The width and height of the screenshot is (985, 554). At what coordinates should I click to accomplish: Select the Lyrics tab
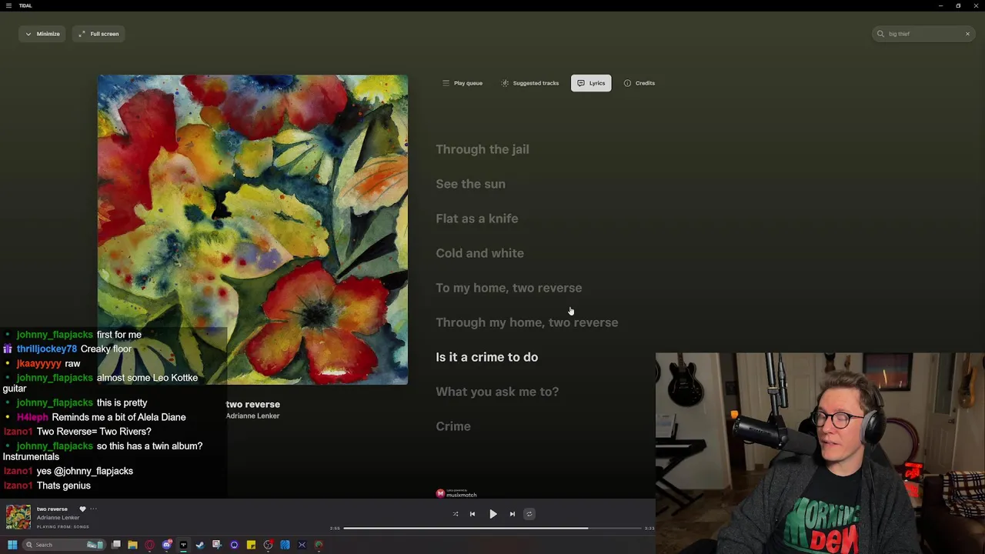pos(591,83)
